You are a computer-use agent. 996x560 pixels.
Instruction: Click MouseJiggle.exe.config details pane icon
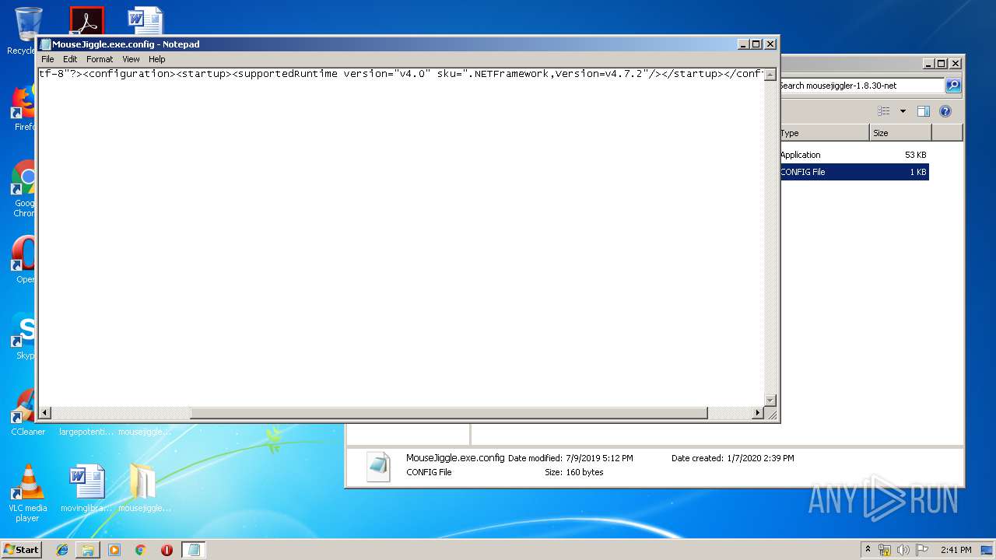[378, 465]
